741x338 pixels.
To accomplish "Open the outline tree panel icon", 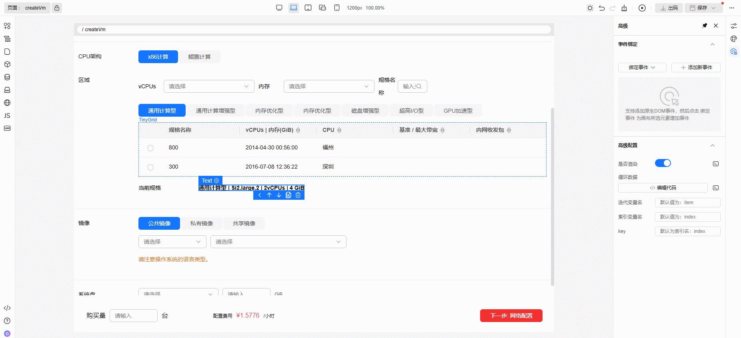I will click(x=7, y=39).
